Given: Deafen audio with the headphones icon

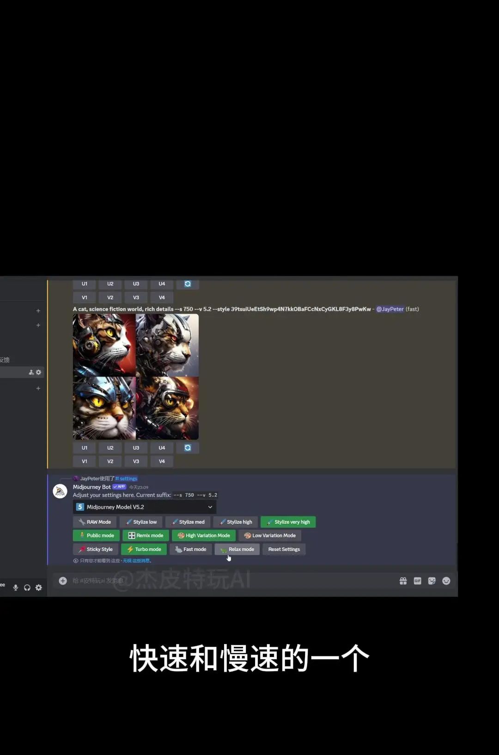Looking at the screenshot, I should 27,588.
